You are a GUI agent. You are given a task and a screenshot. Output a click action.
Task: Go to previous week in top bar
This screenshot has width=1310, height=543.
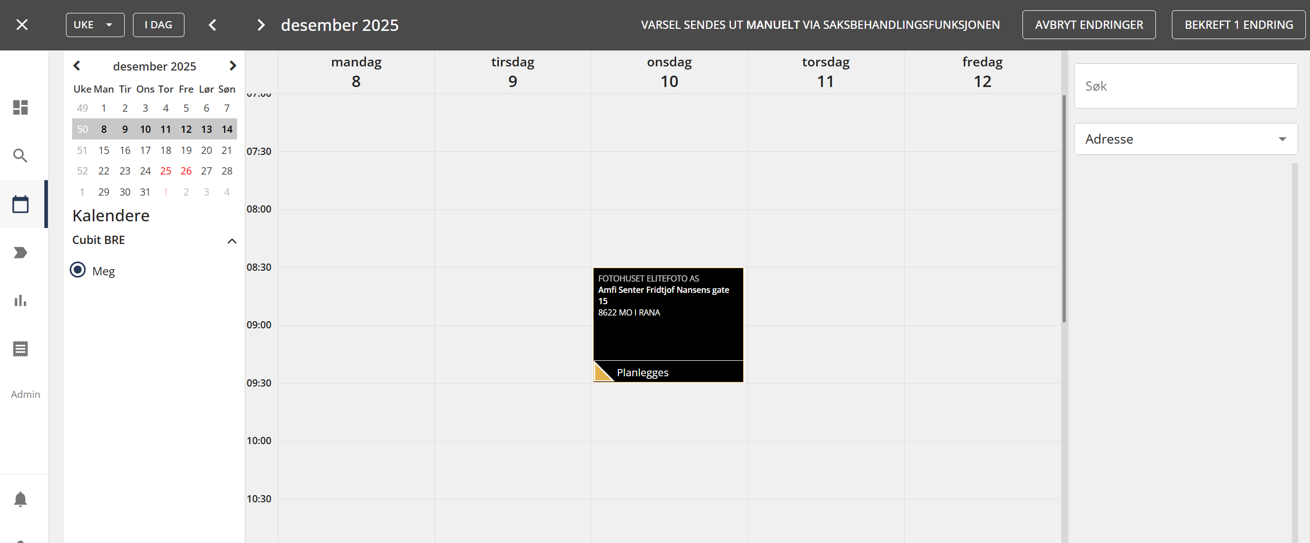coord(212,25)
